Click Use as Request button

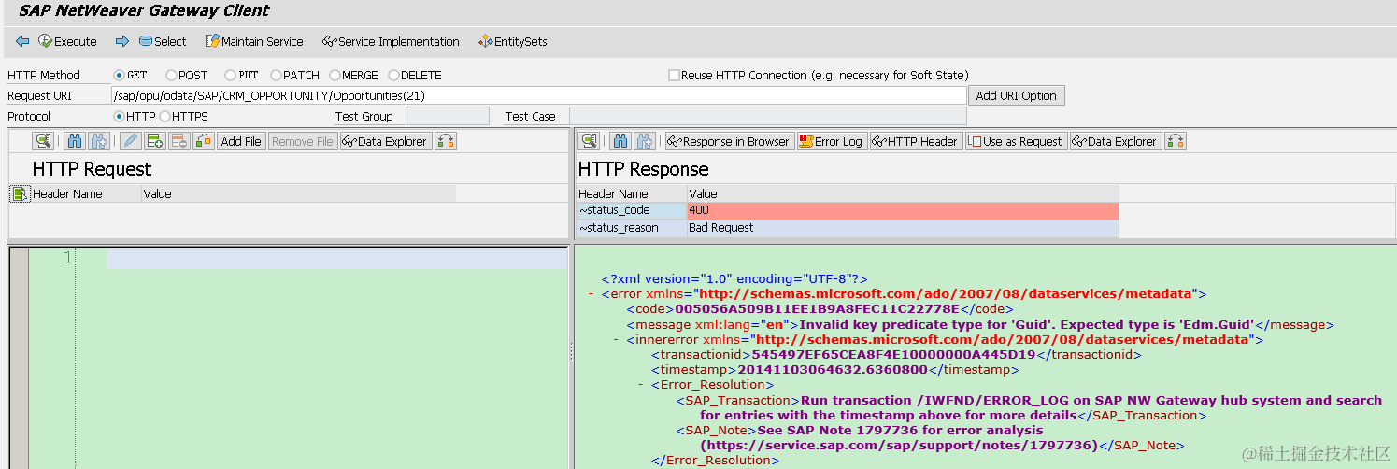1016,141
